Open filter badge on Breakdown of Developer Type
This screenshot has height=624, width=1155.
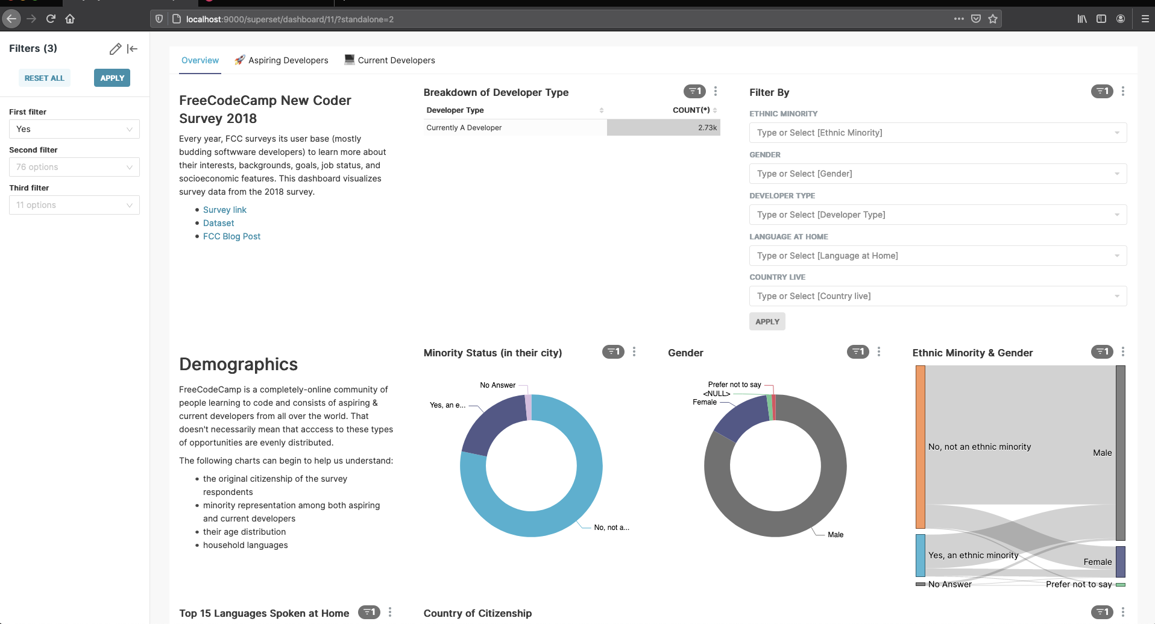(694, 91)
